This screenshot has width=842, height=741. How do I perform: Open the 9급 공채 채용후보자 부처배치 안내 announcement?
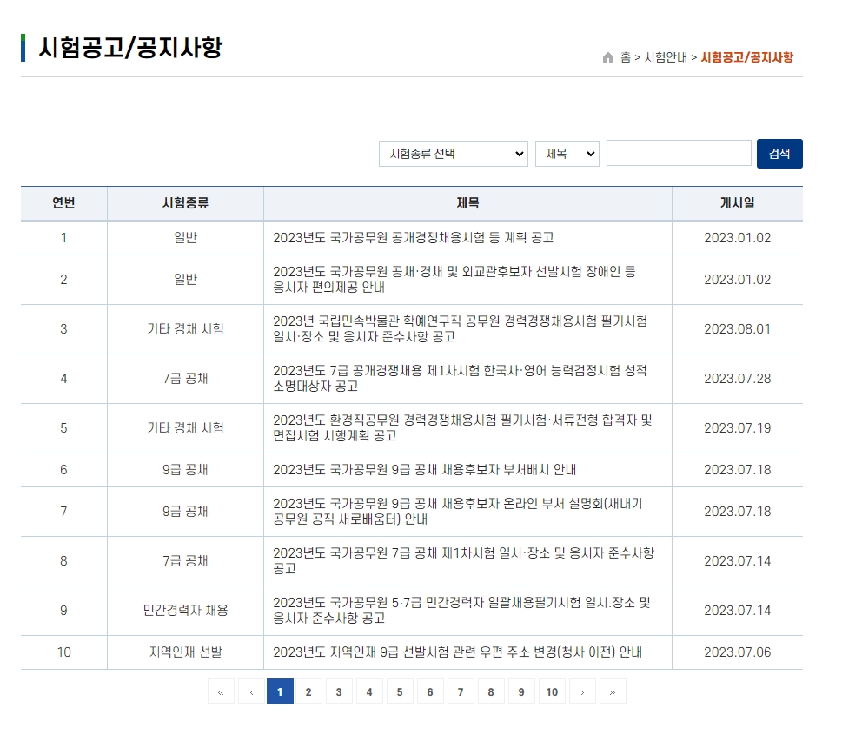tap(436, 470)
